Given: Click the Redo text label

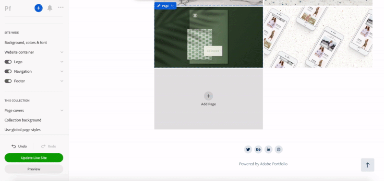Looking at the screenshot, I should pos(52,147).
